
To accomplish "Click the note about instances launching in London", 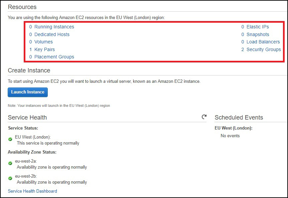I will 59,106.
